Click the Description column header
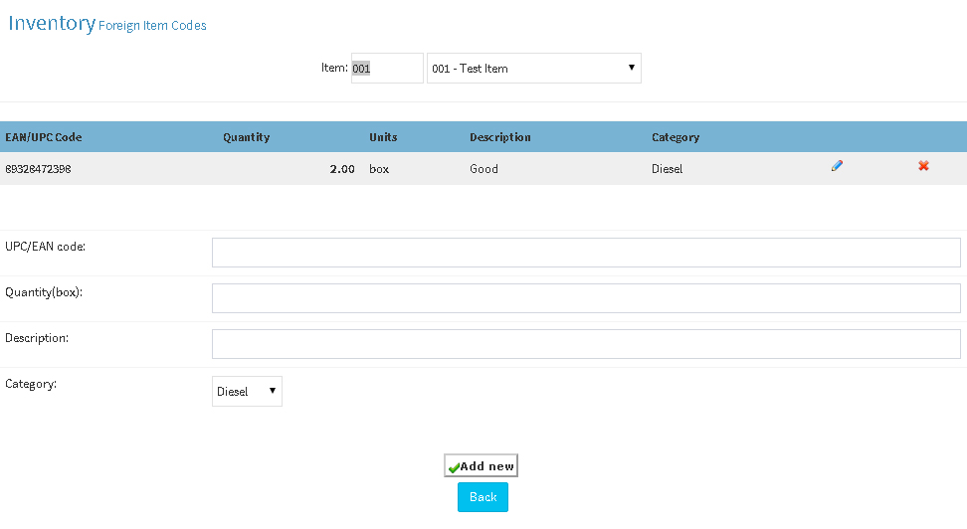967x529 pixels. pos(500,137)
